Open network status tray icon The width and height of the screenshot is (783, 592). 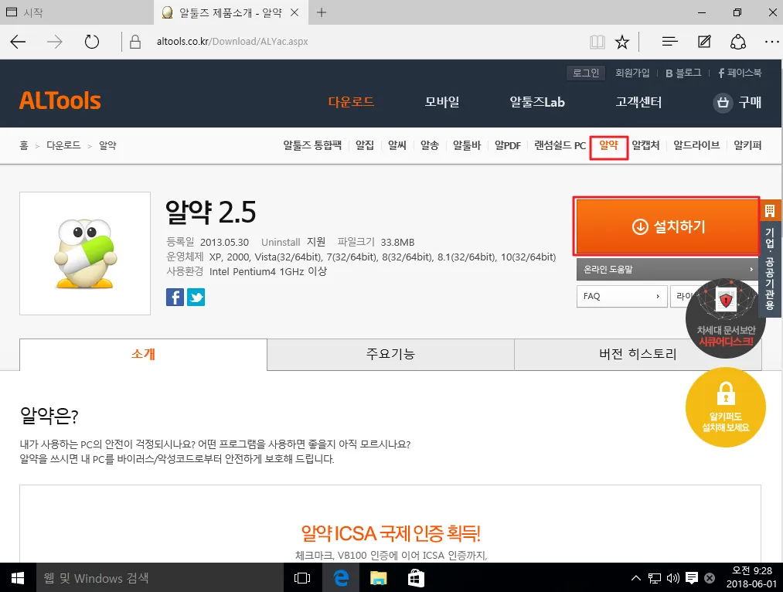click(655, 578)
